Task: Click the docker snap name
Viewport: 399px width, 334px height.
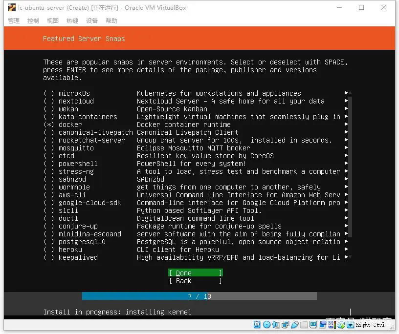Action: pos(70,125)
